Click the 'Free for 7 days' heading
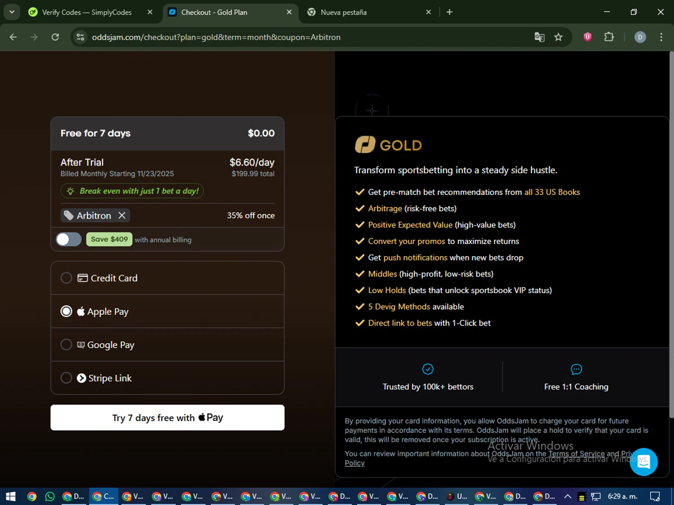The height and width of the screenshot is (505, 674). (96, 133)
